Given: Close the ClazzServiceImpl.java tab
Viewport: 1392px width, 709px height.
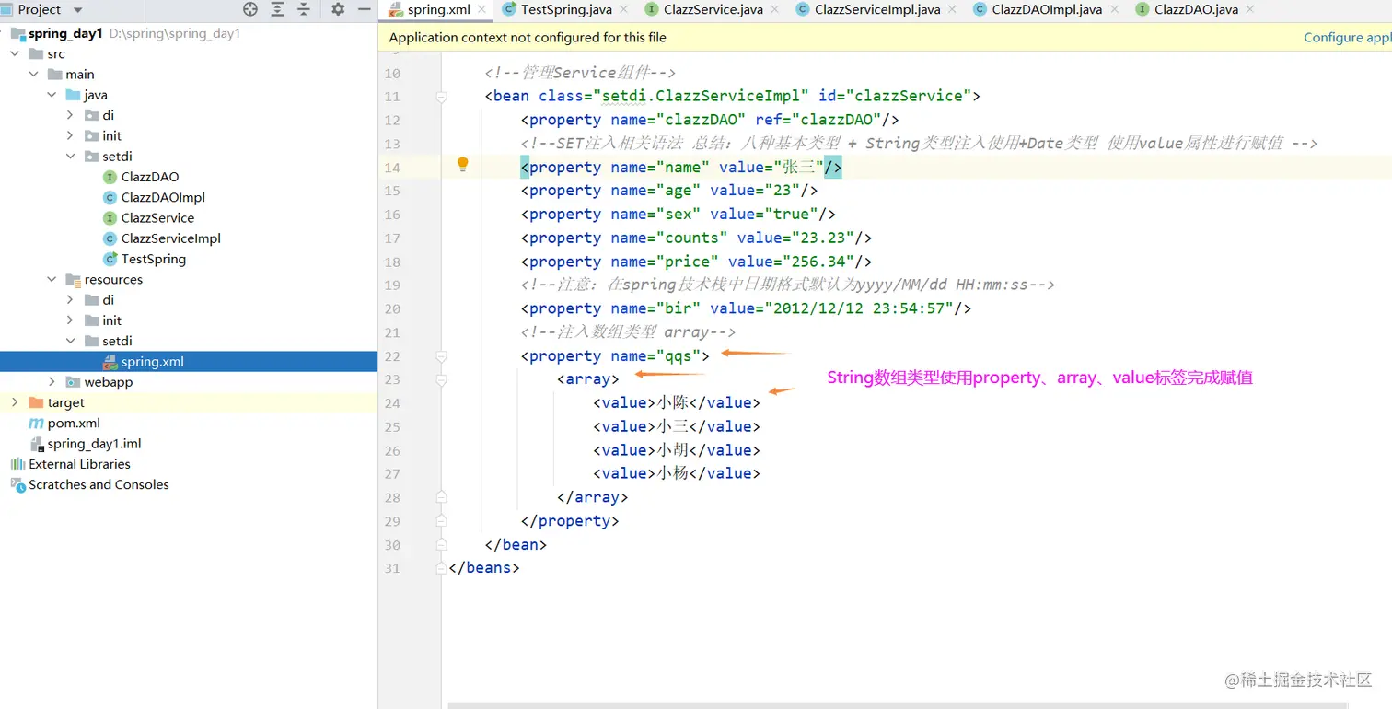Looking at the screenshot, I should tap(954, 9).
